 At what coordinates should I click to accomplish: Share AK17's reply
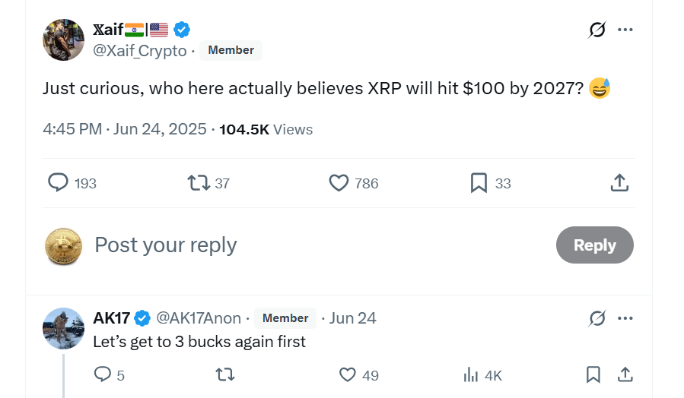coord(625,374)
